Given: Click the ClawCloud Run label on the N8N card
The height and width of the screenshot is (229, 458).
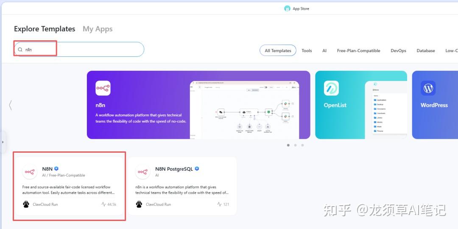Looking at the screenshot, I should 45,204.
